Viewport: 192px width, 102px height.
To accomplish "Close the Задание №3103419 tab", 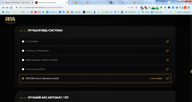I will tap(32, 2).
